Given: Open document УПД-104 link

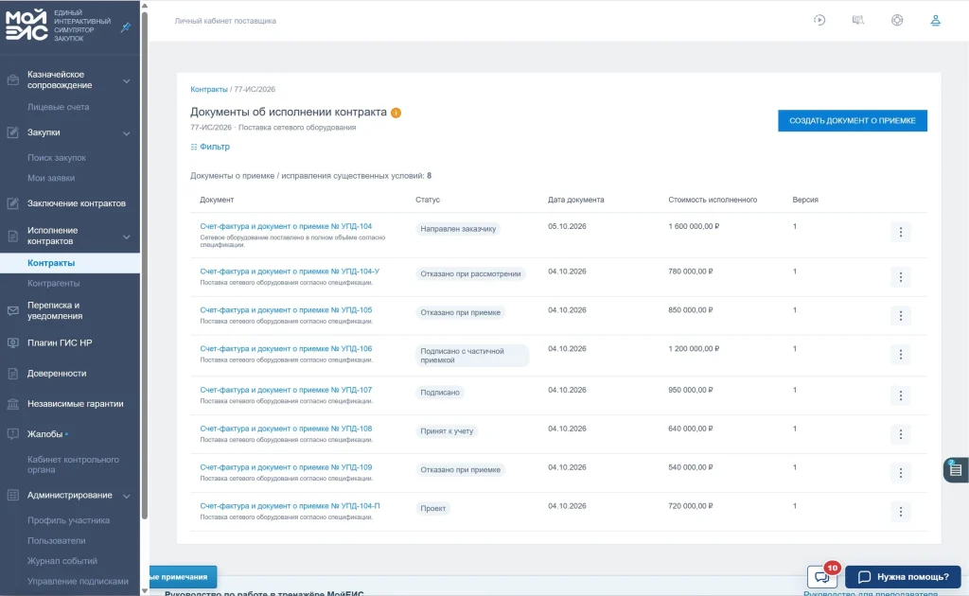Looking at the screenshot, I should pos(286,227).
